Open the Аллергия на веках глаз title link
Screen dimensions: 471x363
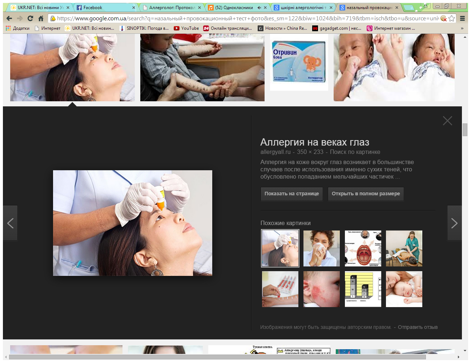315,142
